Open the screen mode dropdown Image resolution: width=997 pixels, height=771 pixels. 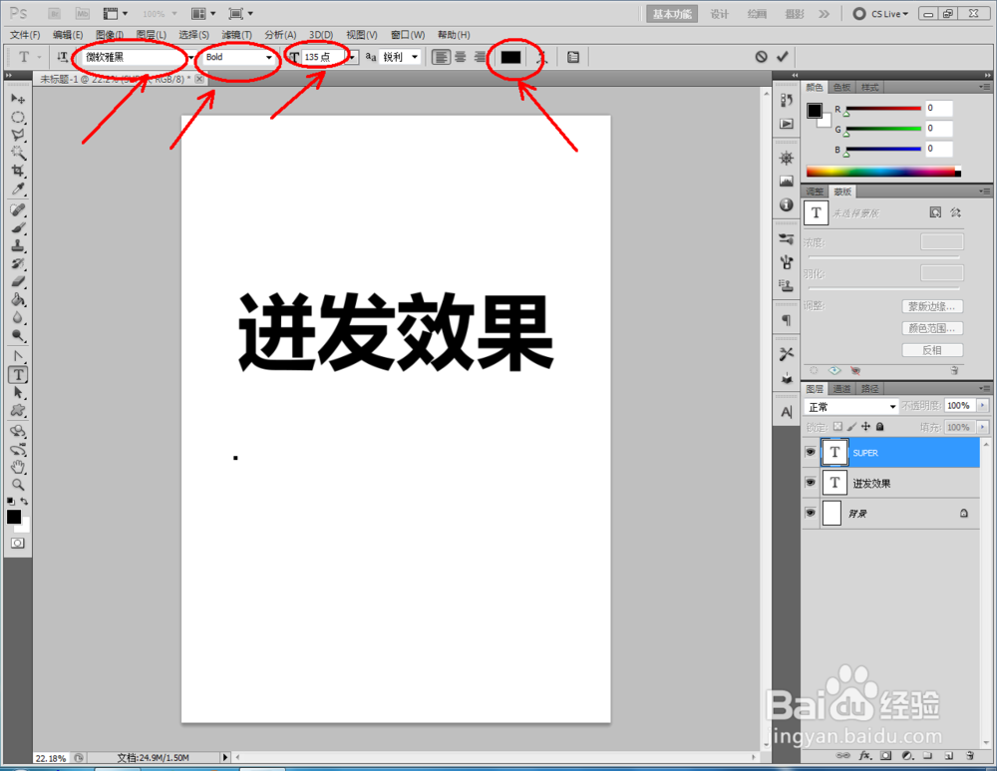(240, 13)
